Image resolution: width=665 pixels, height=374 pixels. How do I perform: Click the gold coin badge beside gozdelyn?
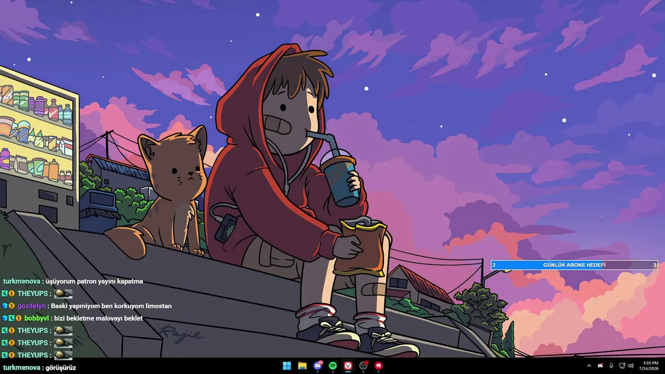pos(11,306)
